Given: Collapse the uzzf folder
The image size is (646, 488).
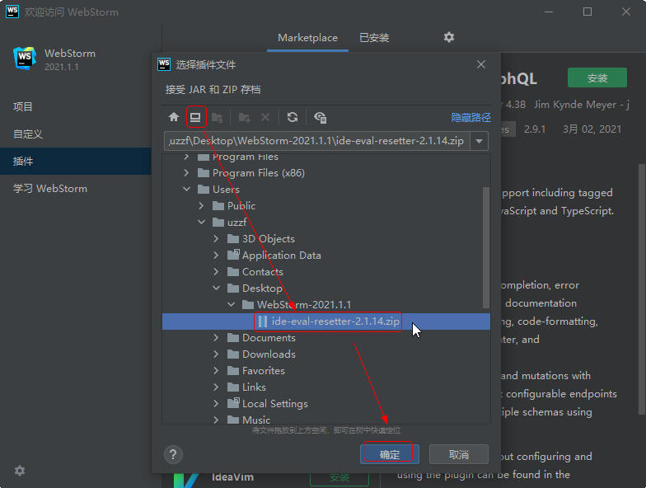Looking at the screenshot, I should [x=201, y=223].
